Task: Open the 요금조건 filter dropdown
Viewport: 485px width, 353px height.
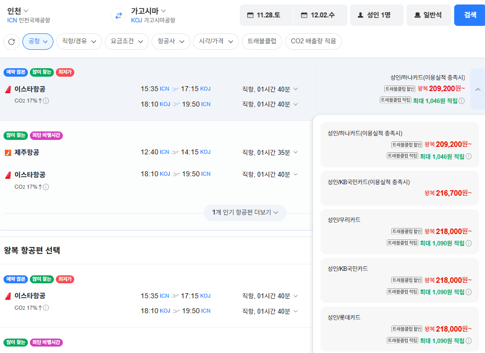Action: pyautogui.click(x=127, y=41)
